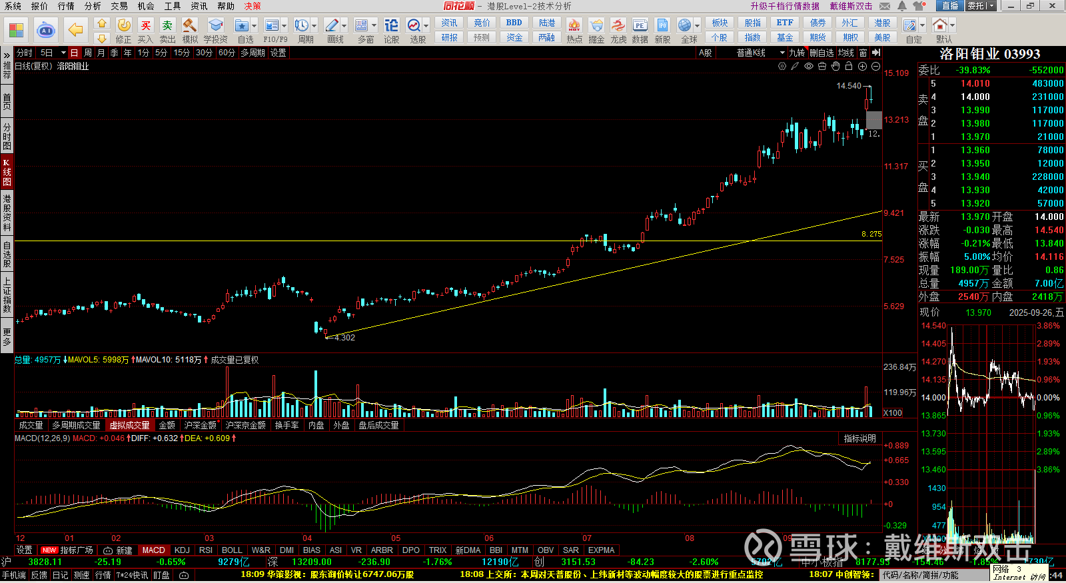Open the 升级千档行情数据 upgrade link
The width and height of the screenshot is (1066, 583).
[x=785, y=6]
